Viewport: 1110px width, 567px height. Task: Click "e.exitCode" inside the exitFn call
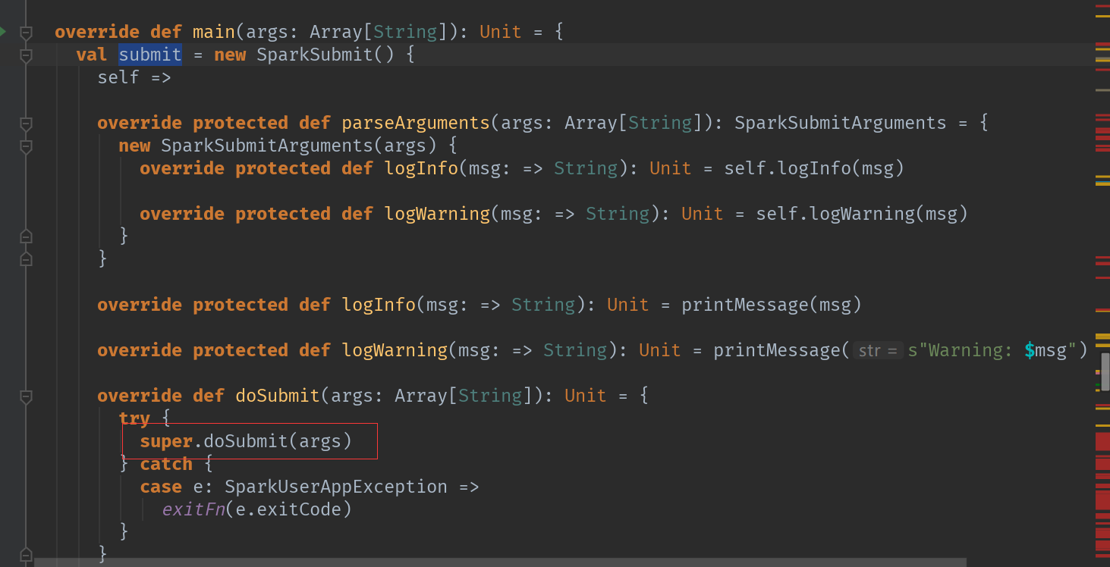pos(288,509)
